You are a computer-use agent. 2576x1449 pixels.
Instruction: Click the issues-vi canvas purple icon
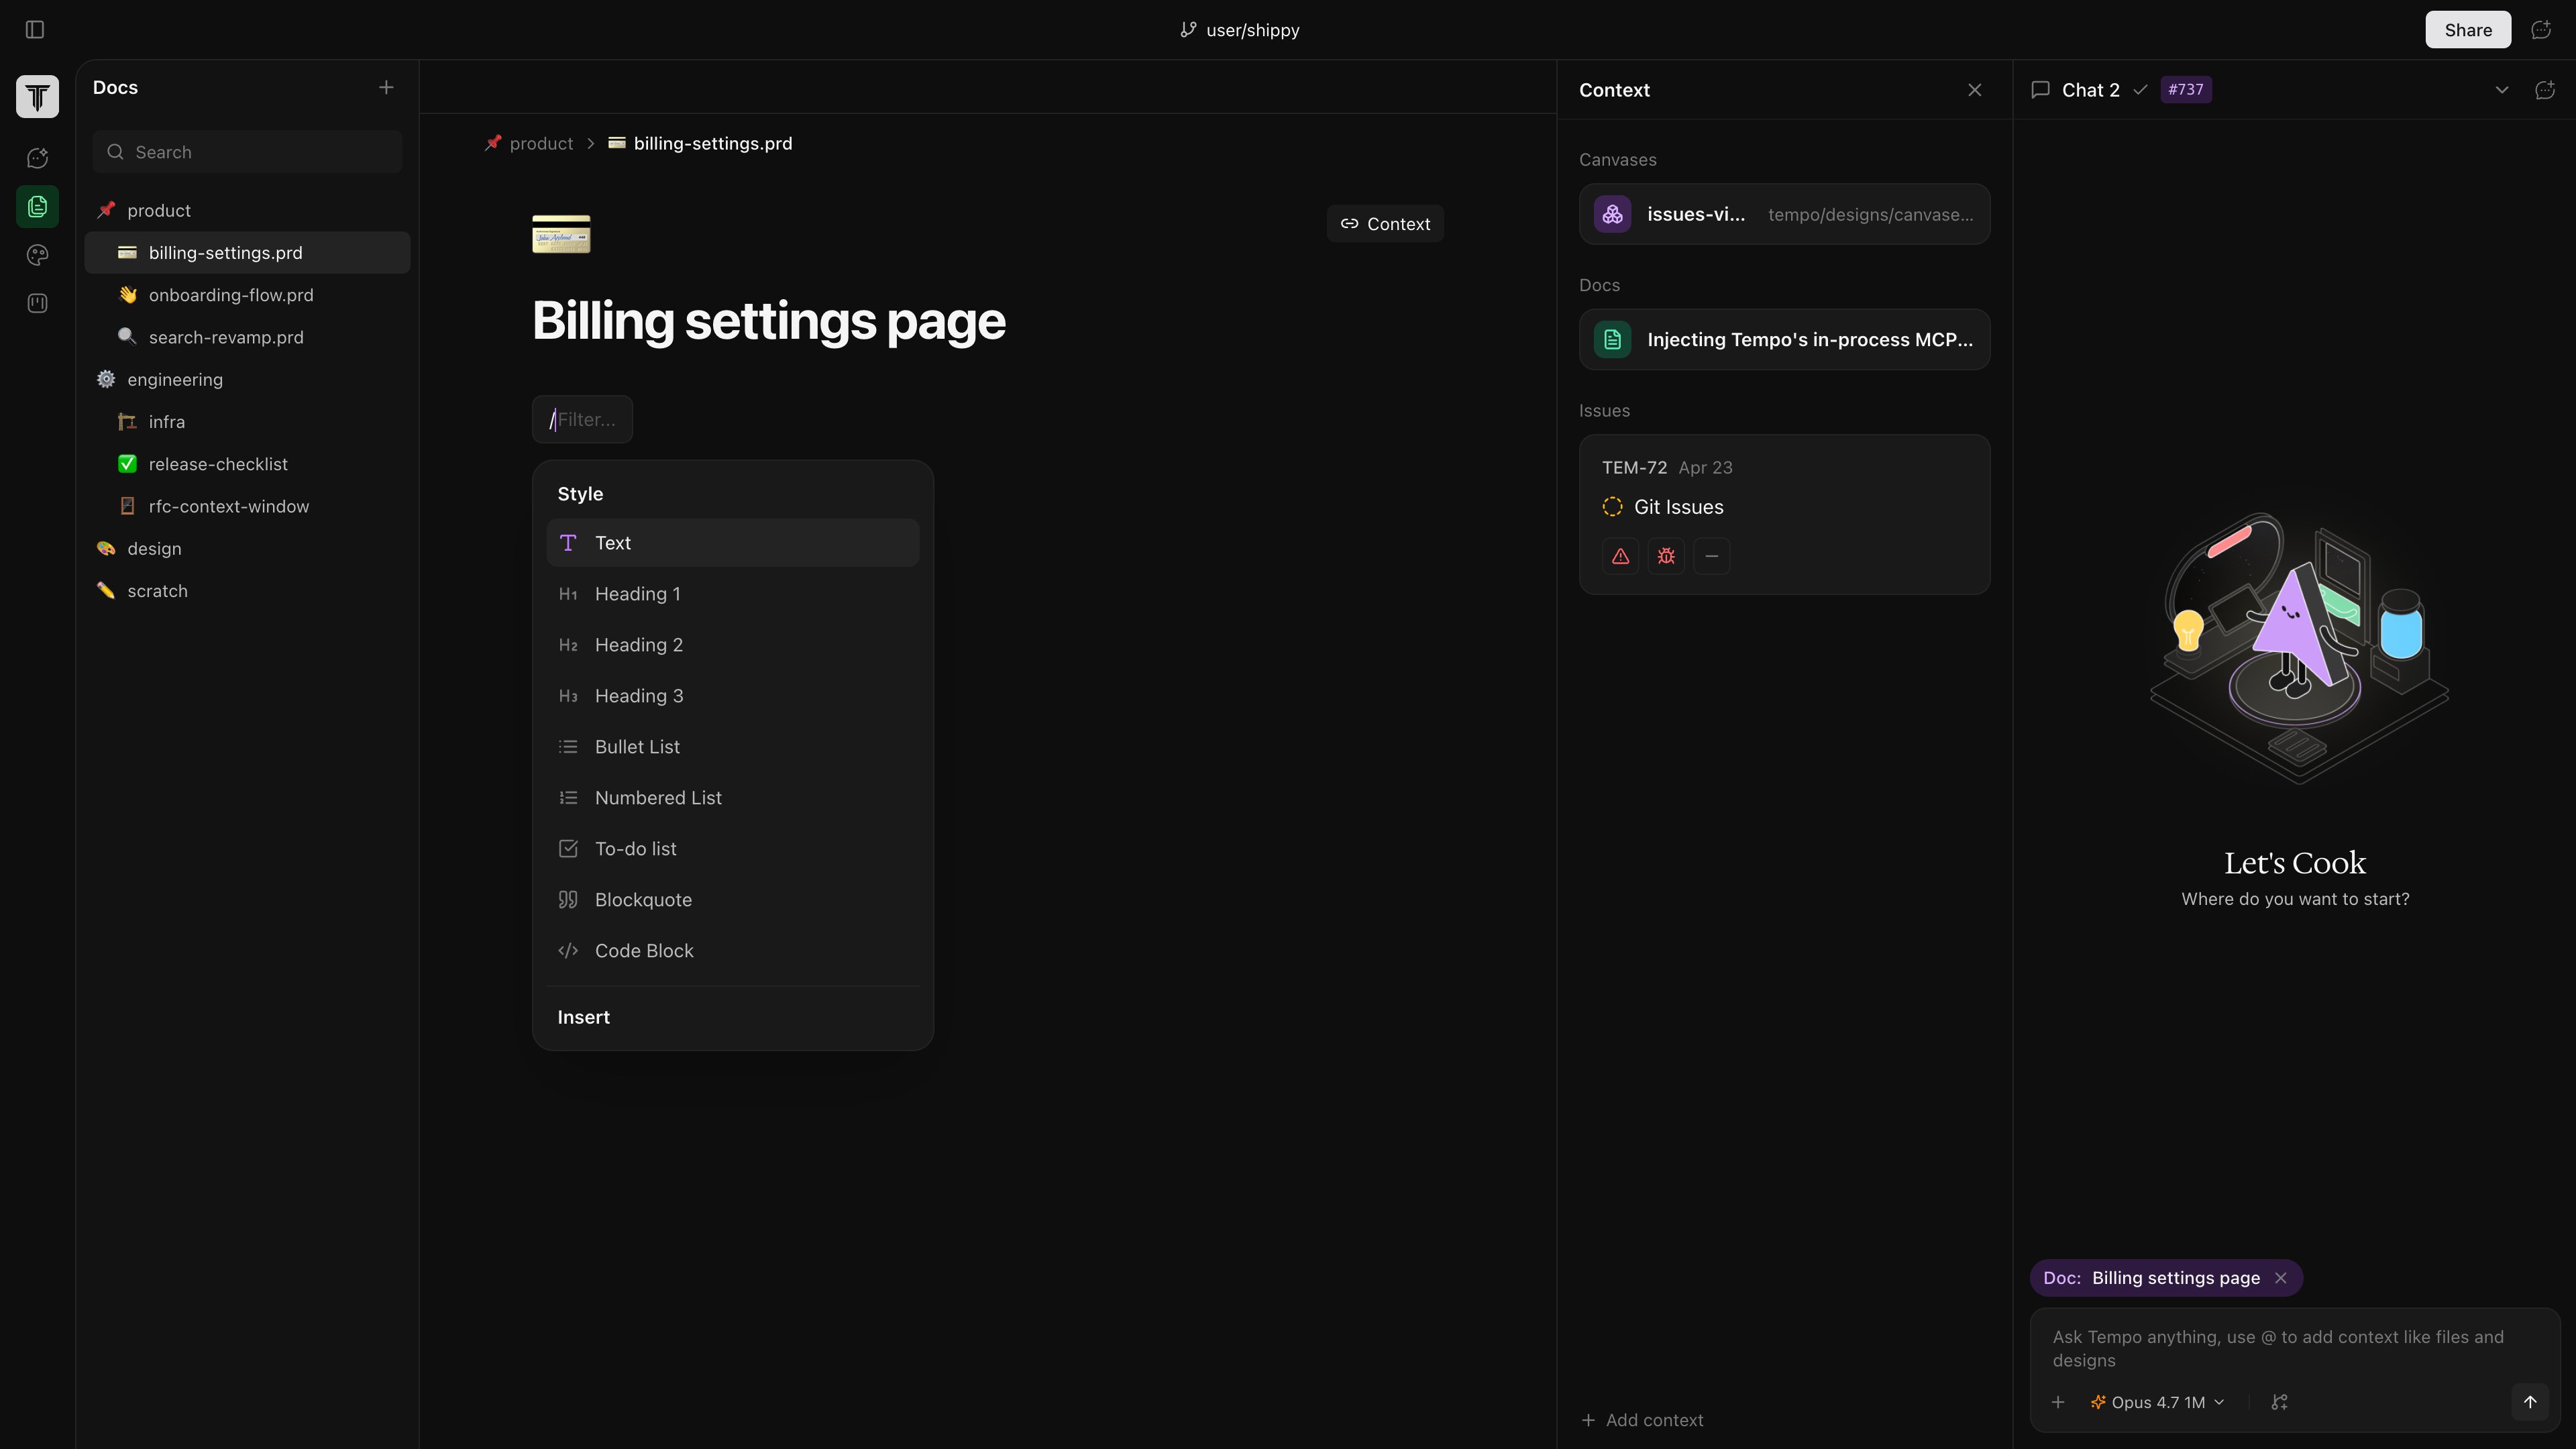tap(1613, 214)
